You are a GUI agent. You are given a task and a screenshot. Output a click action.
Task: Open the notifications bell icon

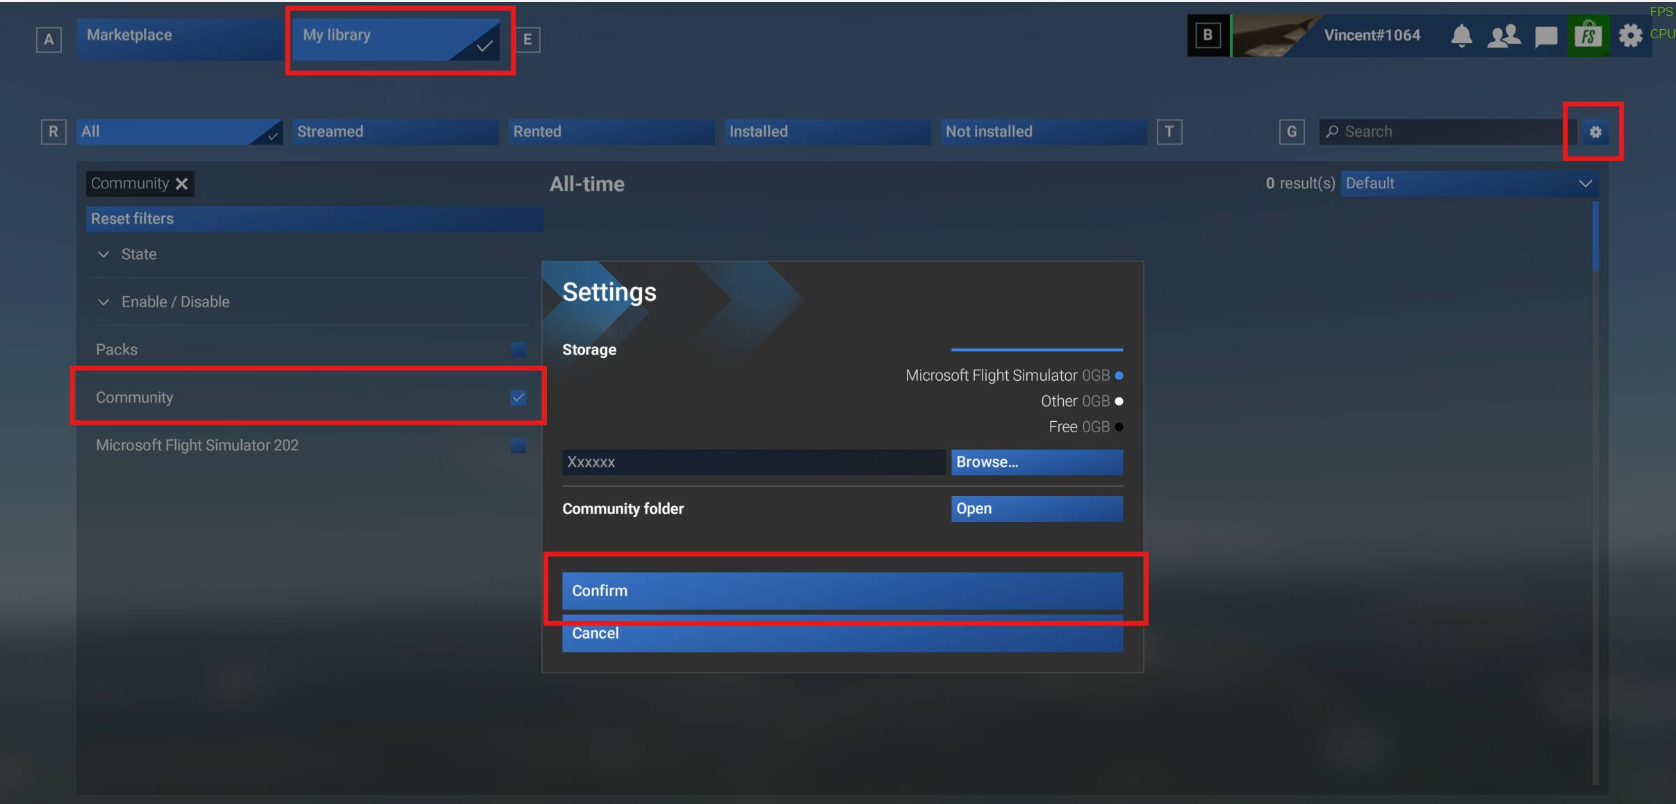coord(1461,35)
